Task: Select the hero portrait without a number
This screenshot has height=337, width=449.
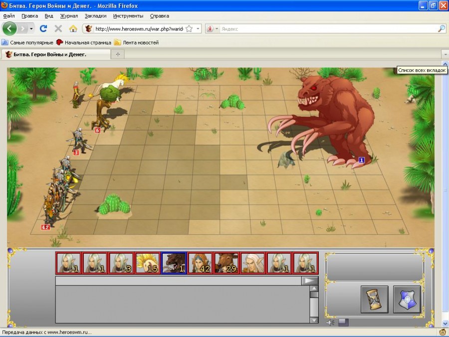Action: click(x=253, y=263)
